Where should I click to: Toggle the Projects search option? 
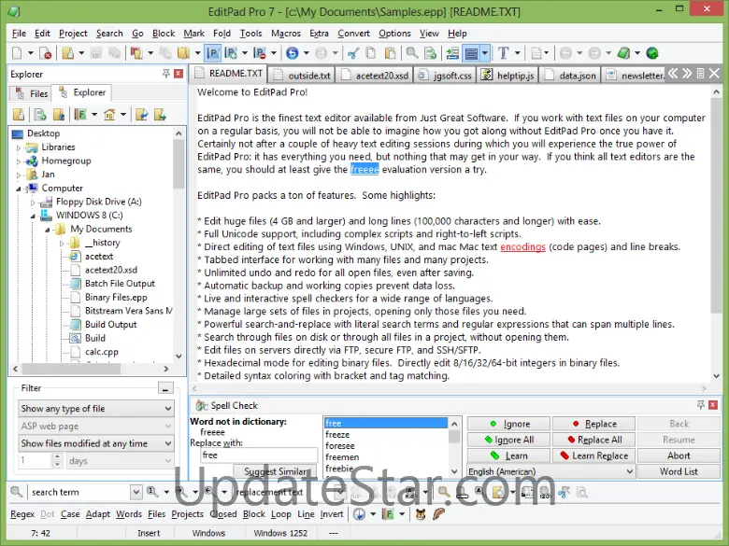(x=187, y=514)
